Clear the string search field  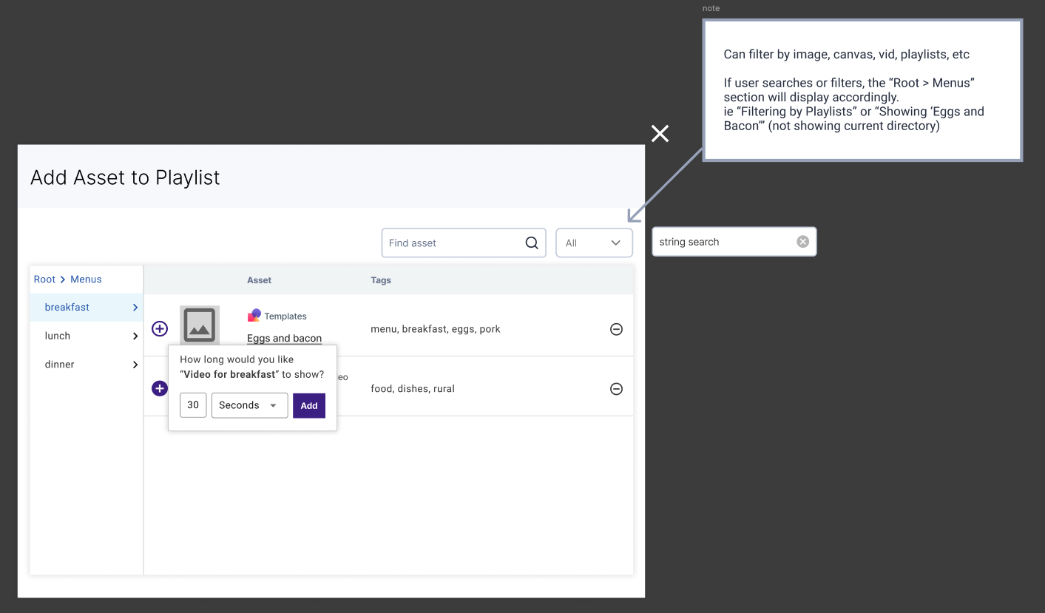(802, 242)
